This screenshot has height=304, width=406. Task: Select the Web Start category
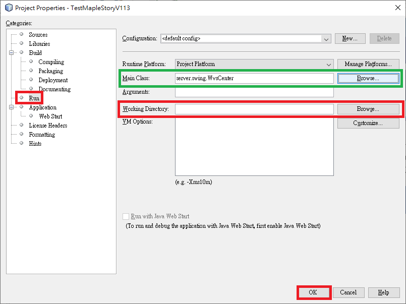[50, 116]
